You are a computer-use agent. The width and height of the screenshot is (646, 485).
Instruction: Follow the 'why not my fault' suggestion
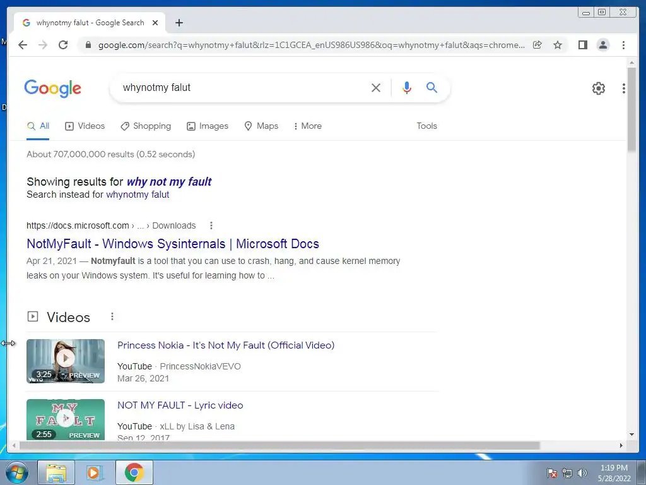(169, 182)
